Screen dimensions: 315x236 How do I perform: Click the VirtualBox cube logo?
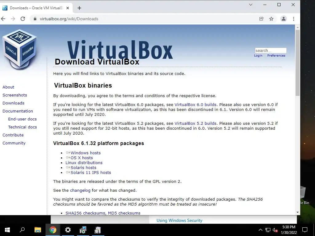point(19,49)
